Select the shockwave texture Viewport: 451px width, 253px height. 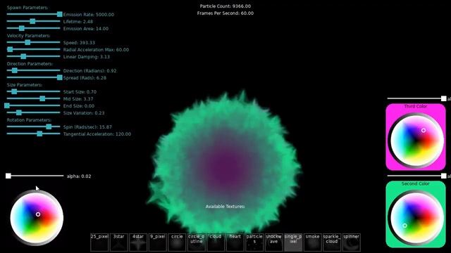click(274, 242)
